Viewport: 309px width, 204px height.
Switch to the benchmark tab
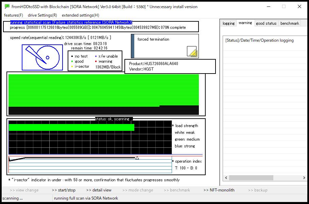coord(290,23)
